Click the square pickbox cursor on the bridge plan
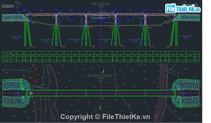This screenshot has width=211, height=123. [31, 93]
